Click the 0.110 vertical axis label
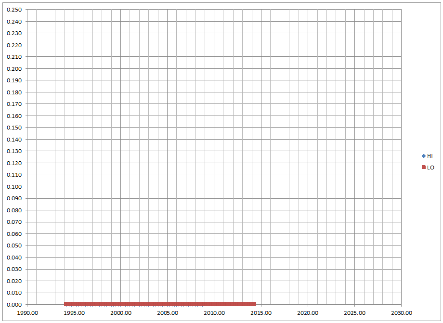The width and height of the screenshot is (443, 323). 14,175
